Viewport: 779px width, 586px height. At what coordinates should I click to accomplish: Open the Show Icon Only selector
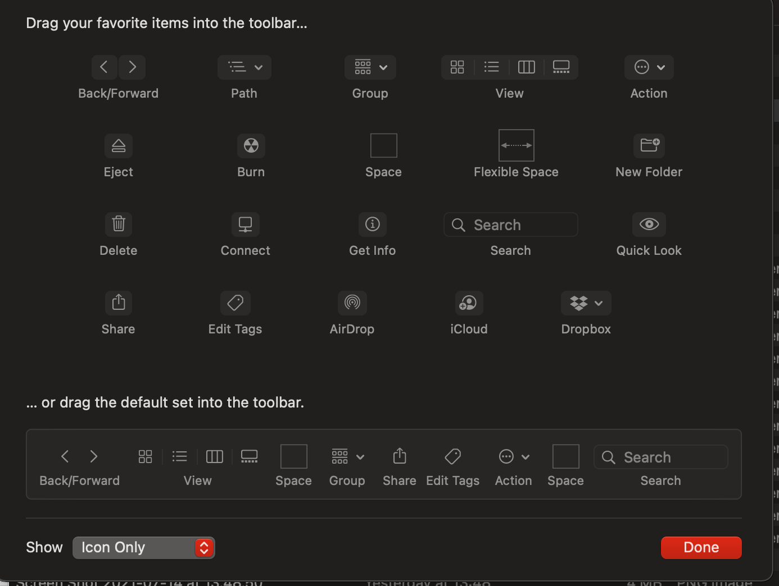click(143, 547)
